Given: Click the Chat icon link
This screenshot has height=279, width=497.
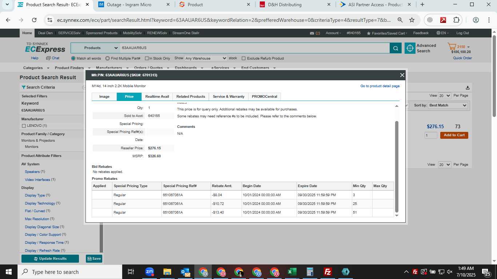Looking at the screenshot, I should click(52, 58).
